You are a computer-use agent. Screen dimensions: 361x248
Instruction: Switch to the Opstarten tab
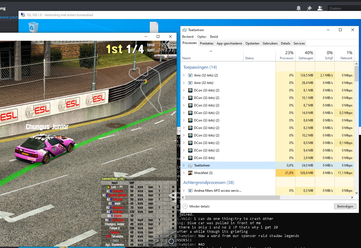click(252, 43)
